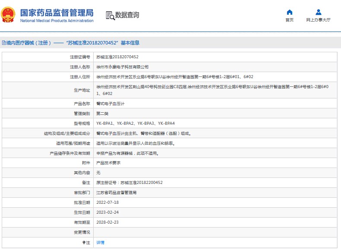Click the 境内医疗器械（注册）section heading
Viewport: 341px width, 250px height.
click(29, 43)
